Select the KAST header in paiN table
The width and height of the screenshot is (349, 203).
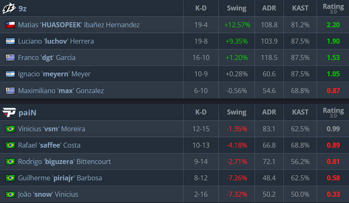click(x=300, y=112)
